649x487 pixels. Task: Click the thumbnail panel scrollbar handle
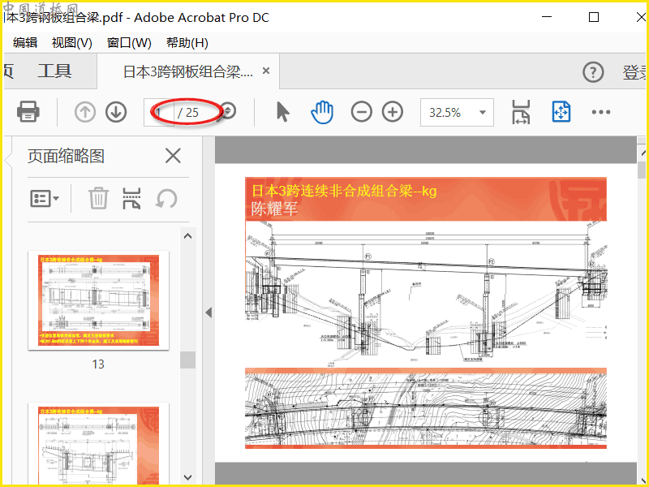point(188,360)
